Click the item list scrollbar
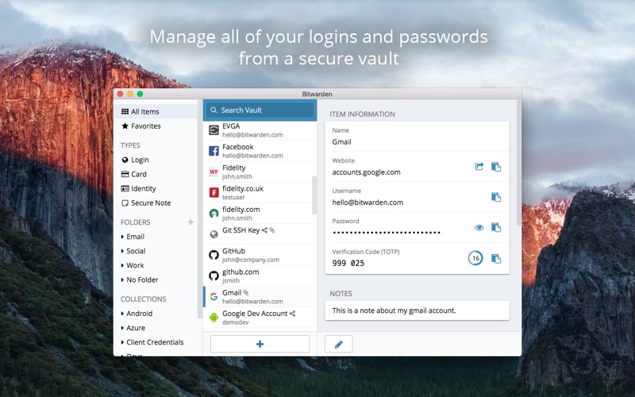The width and height of the screenshot is (635, 397). 314,195
